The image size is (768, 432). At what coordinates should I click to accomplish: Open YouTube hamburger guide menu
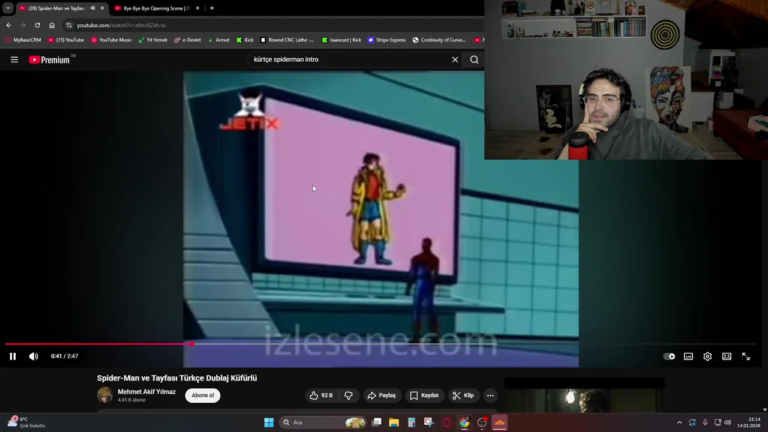click(14, 59)
